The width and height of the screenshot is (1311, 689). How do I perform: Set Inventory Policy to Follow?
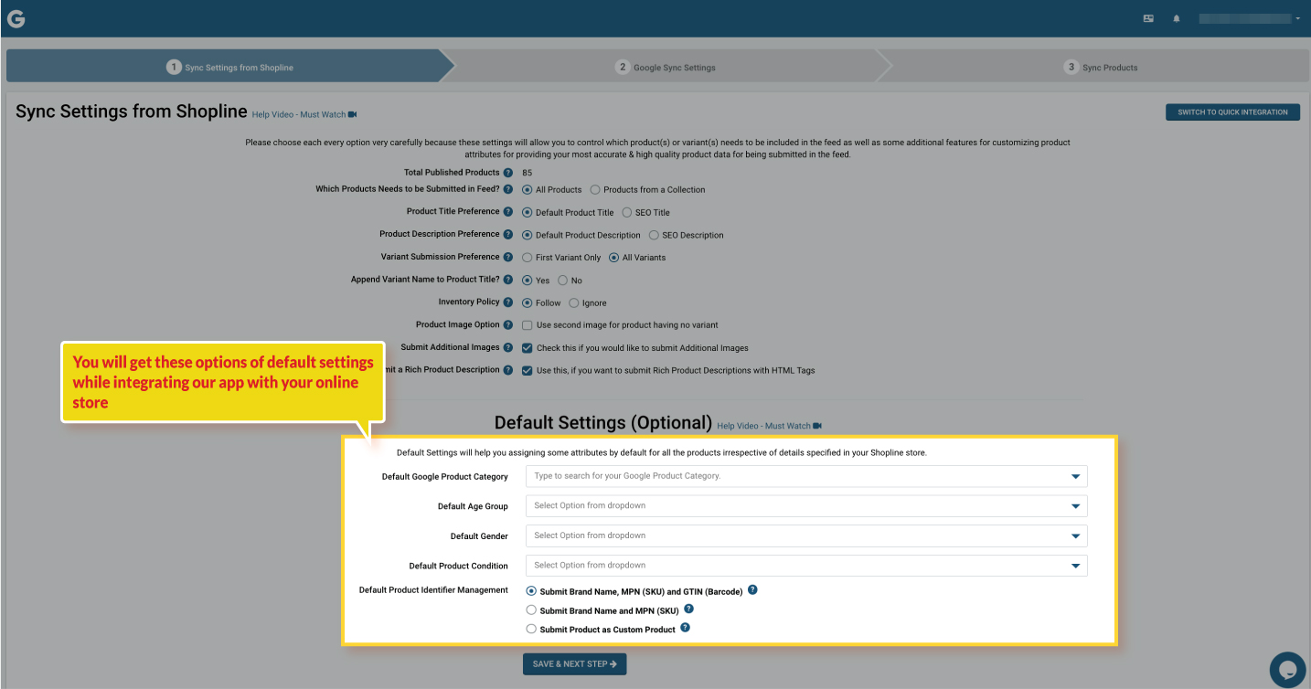[x=527, y=302]
